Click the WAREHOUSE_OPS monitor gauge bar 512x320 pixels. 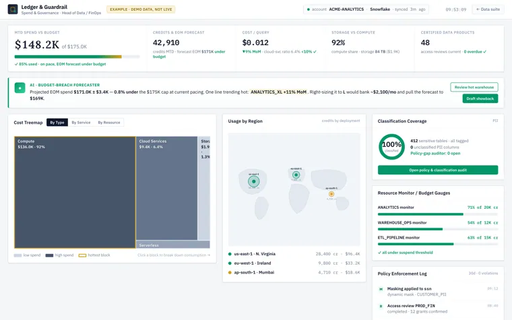coord(438,229)
